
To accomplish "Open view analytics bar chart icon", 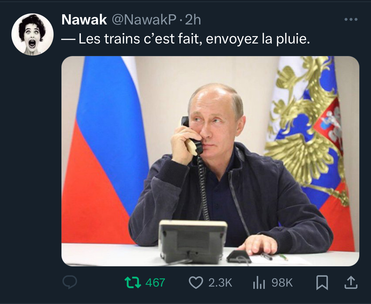I will [x=259, y=283].
